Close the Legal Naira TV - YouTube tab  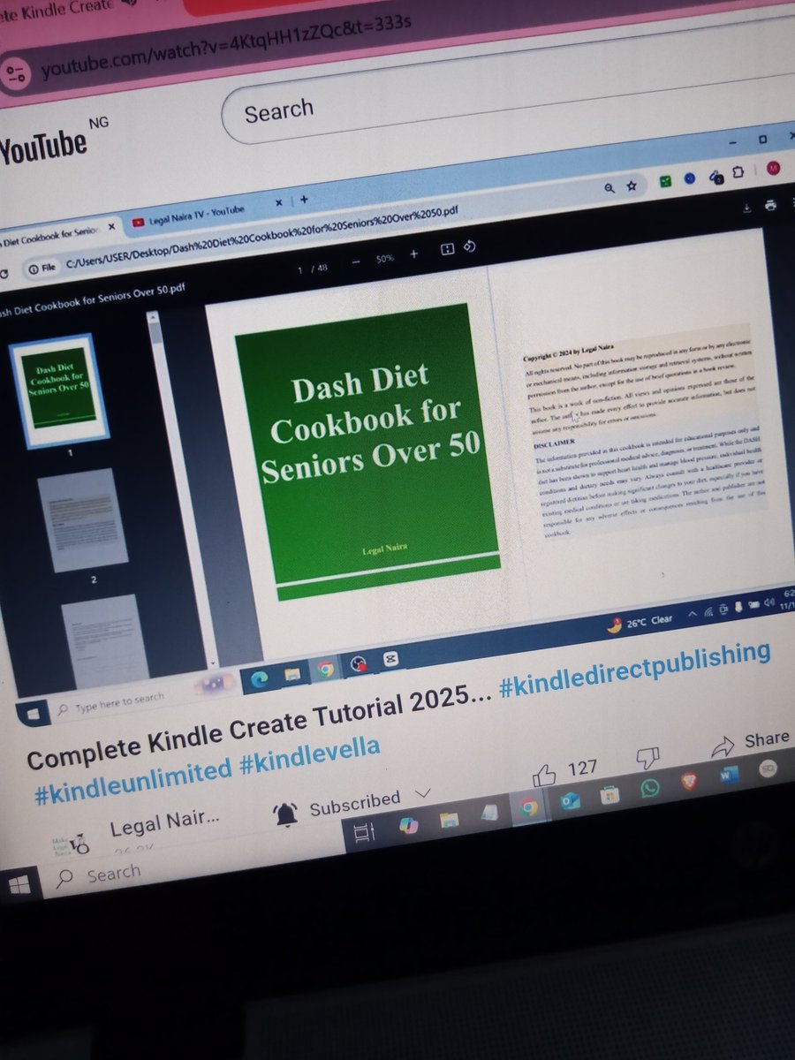pos(279,203)
